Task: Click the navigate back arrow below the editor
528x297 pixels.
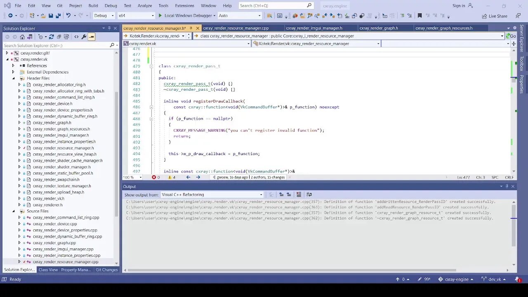Action: click(188, 177)
